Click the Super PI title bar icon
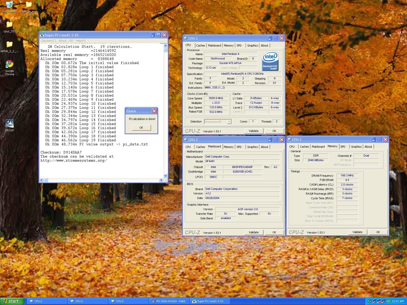The width and height of the screenshot is (407, 305). [42, 35]
